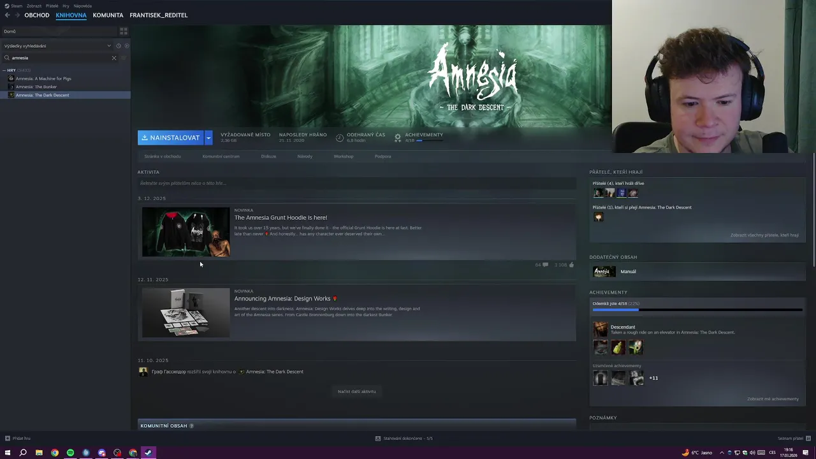Open Stahování dokončeno downloads status
Image resolution: width=816 pixels, height=459 pixels.
(404, 439)
